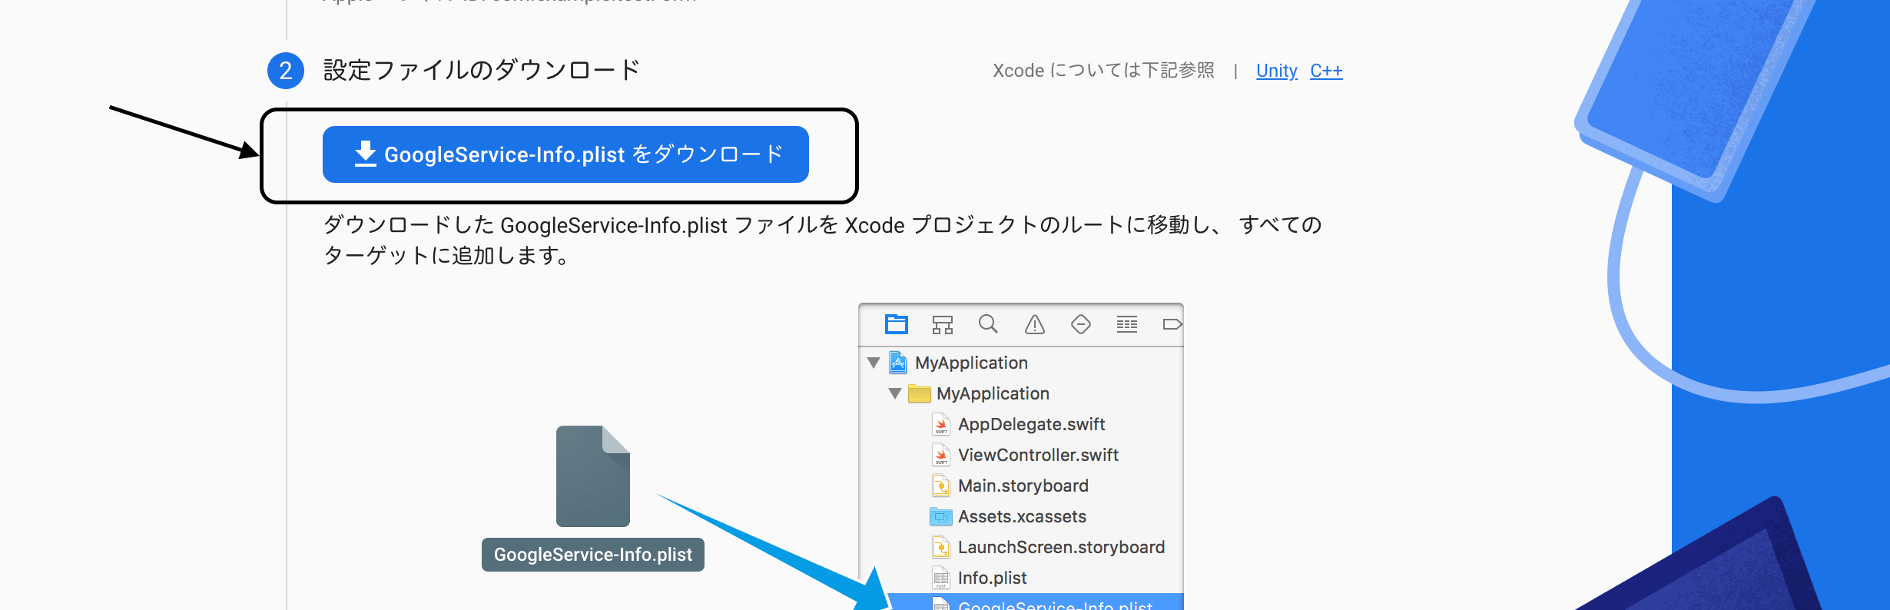Click the 設定ファイルのダウンロード step heading
Screen dimensions: 1890x610
click(482, 71)
